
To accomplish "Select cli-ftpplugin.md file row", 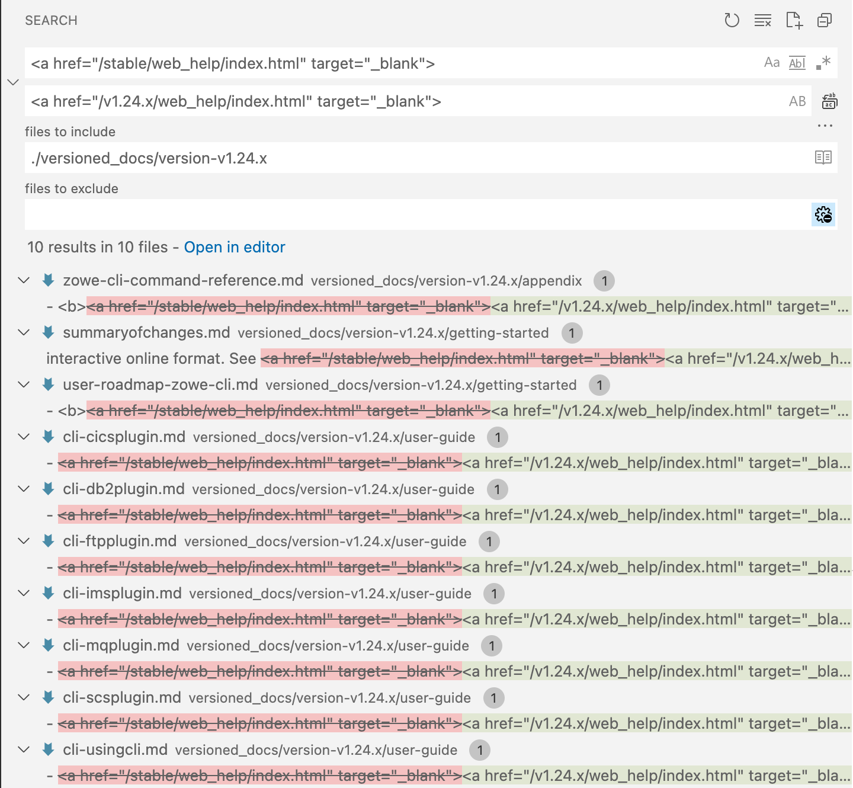I will coord(426,541).
